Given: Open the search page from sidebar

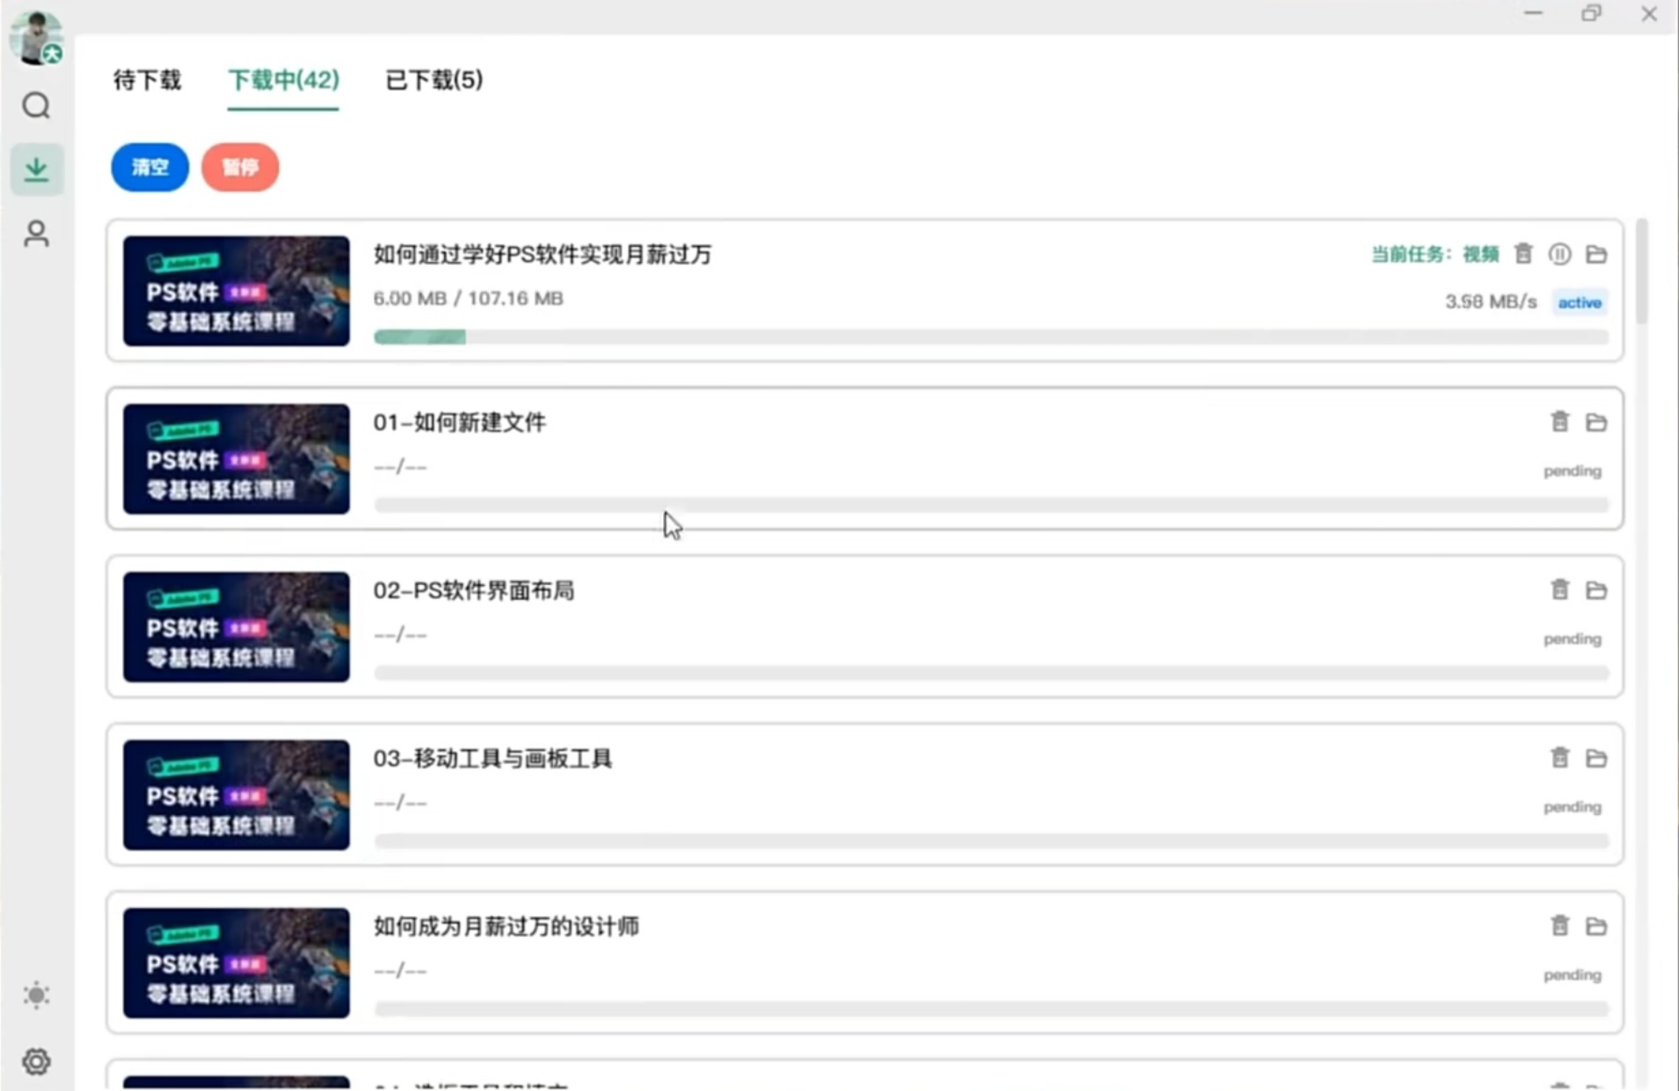Looking at the screenshot, I should pos(37,106).
